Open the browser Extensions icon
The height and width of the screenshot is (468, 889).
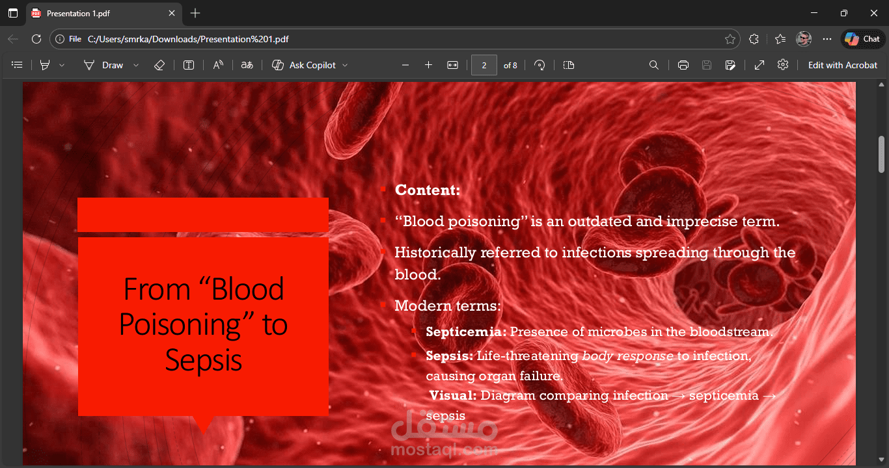point(754,39)
